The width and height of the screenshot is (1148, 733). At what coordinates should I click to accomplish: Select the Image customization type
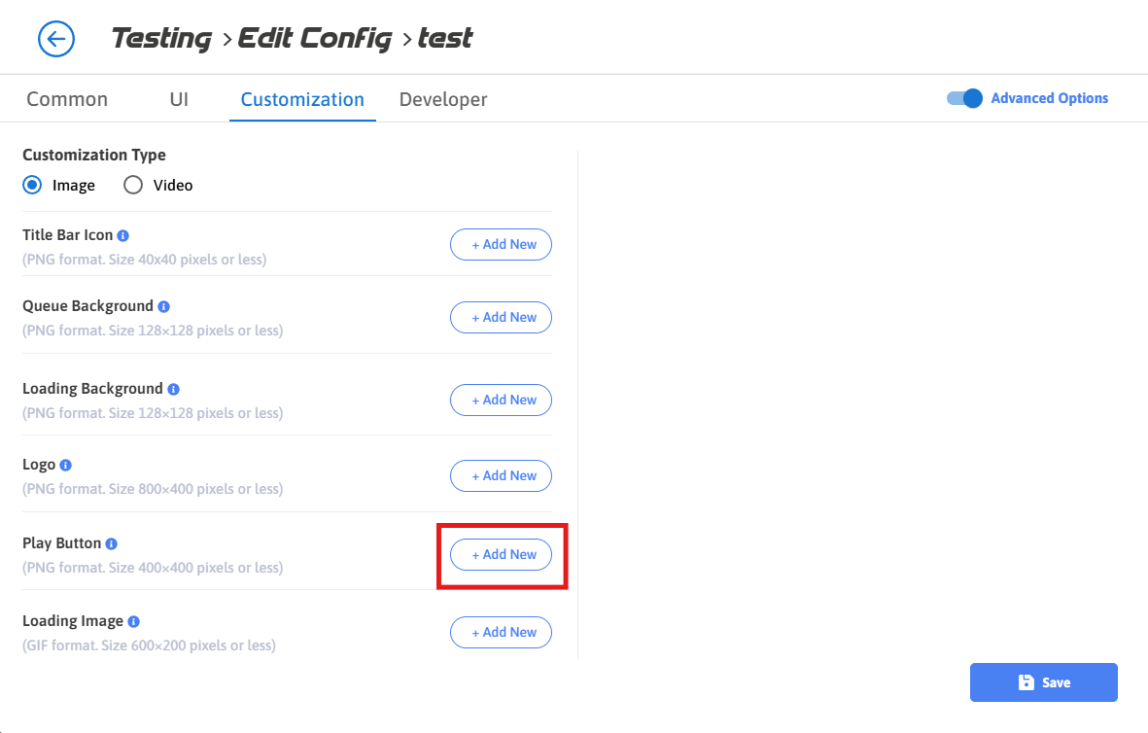pyautogui.click(x=33, y=185)
